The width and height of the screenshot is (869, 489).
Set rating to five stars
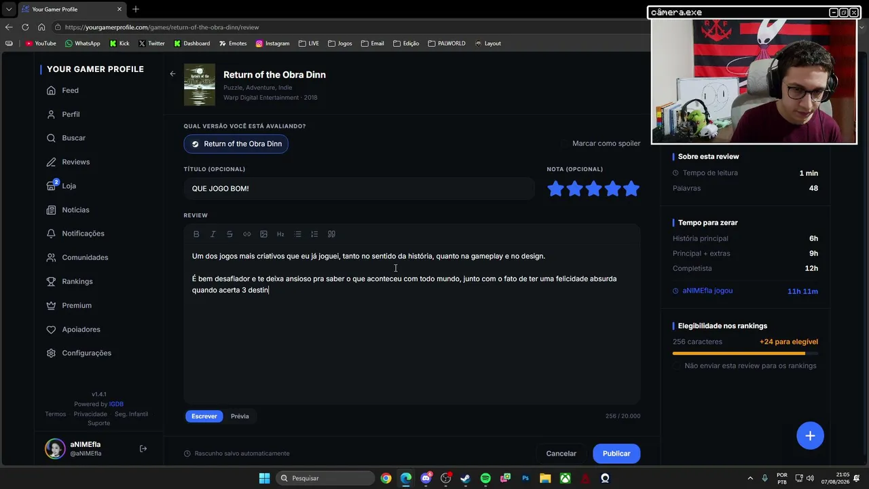pyautogui.click(x=631, y=189)
